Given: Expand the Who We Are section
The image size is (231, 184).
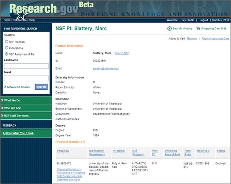Looking at the screenshot, I should point(26,108).
